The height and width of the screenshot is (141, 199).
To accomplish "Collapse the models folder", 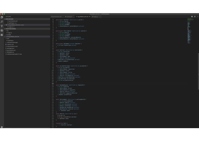I will pos(8,35).
